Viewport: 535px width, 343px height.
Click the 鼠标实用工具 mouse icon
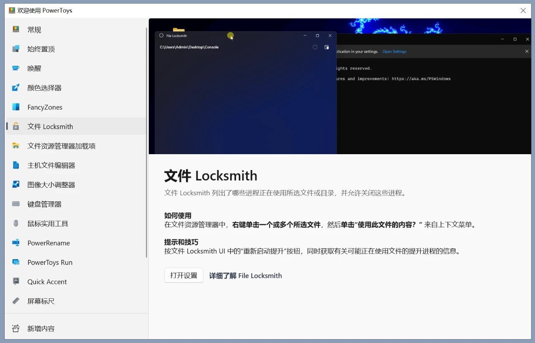[x=16, y=223]
